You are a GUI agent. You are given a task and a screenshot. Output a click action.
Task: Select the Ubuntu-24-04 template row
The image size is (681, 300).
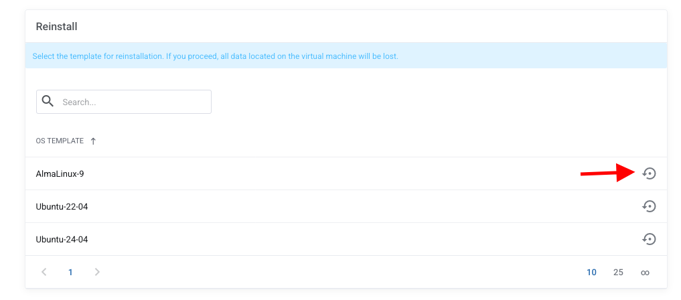[62, 239]
